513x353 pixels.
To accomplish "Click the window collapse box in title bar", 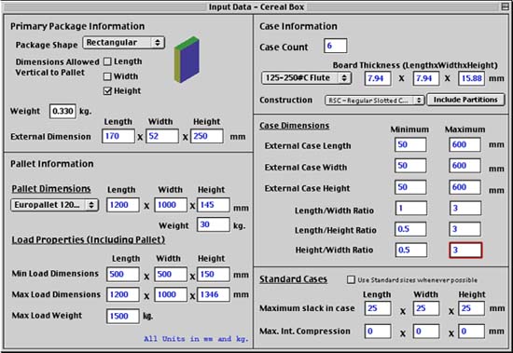I will 506,7.
